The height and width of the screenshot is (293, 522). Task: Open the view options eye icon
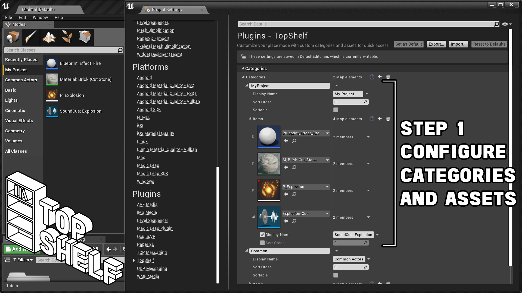507,24
